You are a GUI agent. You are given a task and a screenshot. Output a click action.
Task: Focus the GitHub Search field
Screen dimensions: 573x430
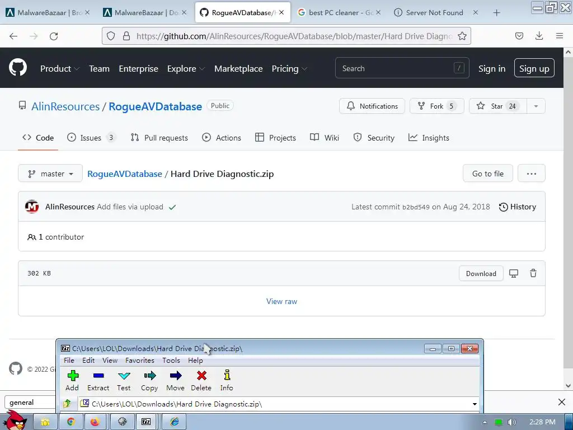click(x=402, y=68)
